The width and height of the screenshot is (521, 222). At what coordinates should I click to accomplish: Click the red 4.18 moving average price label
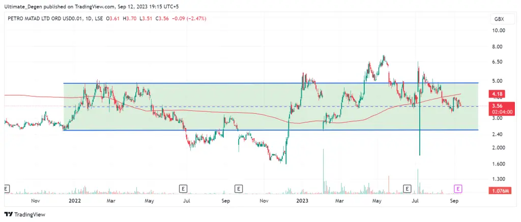coord(498,94)
